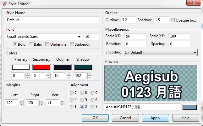Click the Spacing field
Viewport: 203px width, 126px height.
point(179,44)
